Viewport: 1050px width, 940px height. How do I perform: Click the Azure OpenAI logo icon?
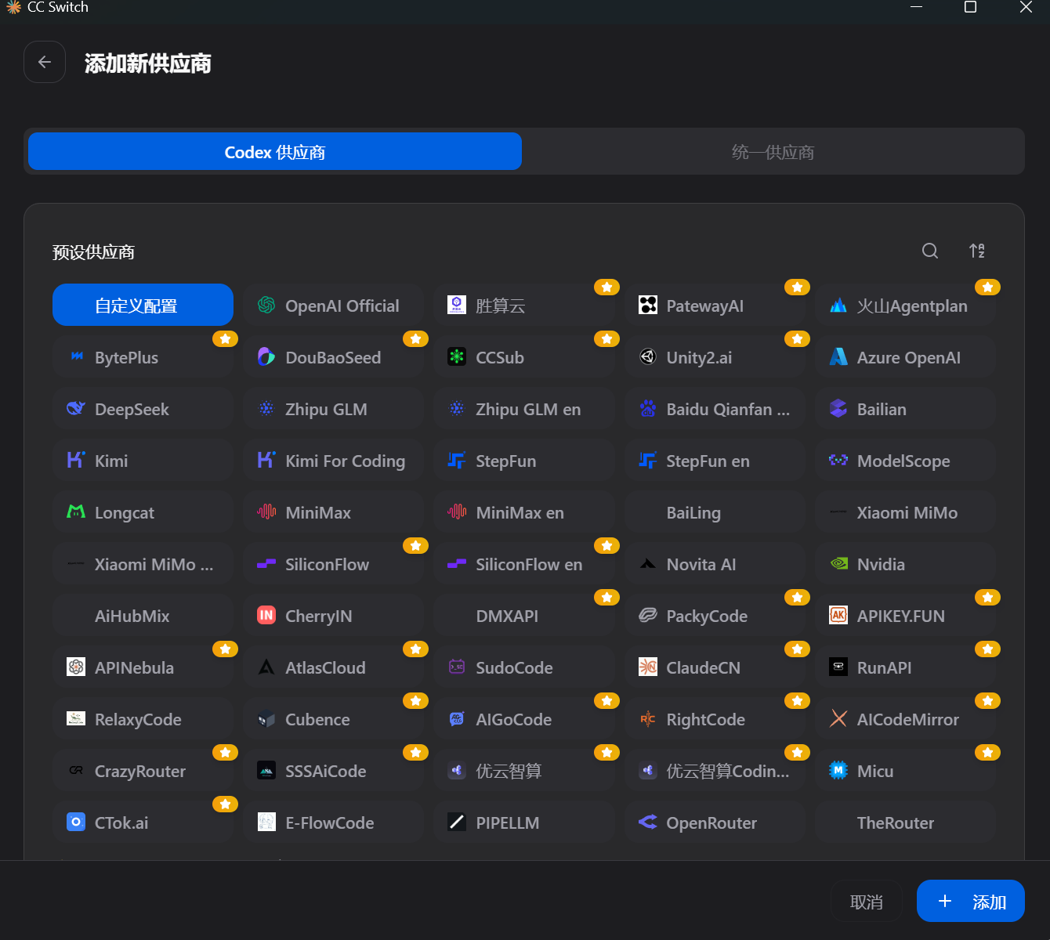click(x=838, y=356)
